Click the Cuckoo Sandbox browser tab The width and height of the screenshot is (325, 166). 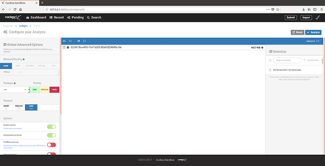[20, 3]
